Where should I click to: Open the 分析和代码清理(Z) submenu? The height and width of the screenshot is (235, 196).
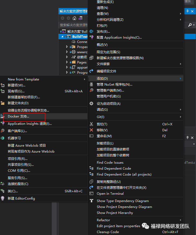click(x=136, y=20)
